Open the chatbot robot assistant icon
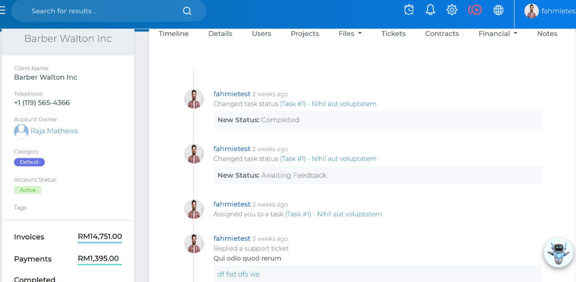The image size is (576, 282). [x=558, y=252]
